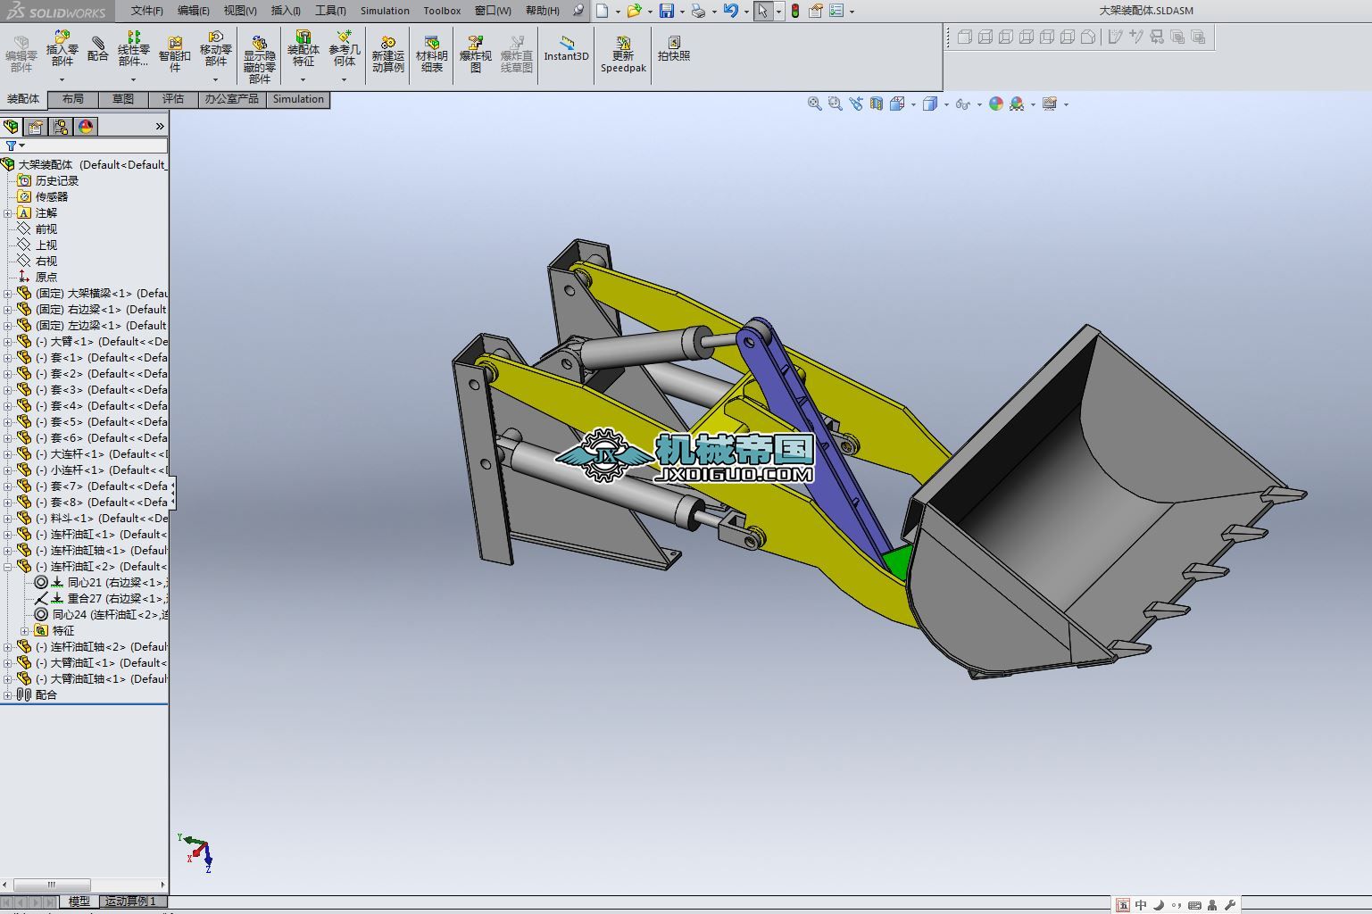Image resolution: width=1372 pixels, height=914 pixels.
Task: Click the rebuild traffic light icon
Action: coord(794,11)
